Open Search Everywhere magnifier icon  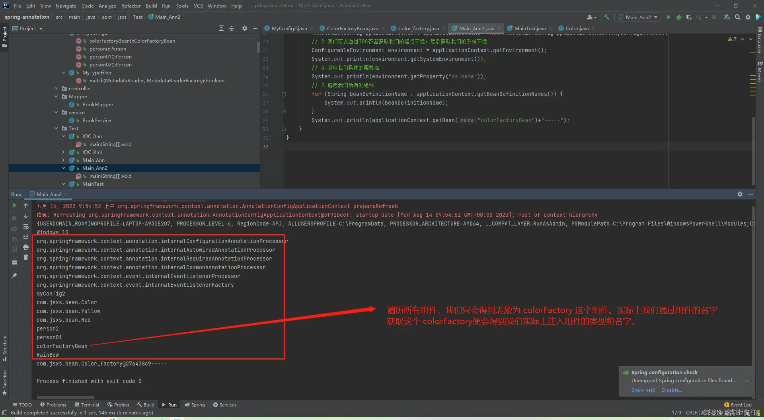738,17
